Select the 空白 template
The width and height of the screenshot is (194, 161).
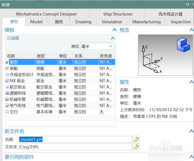[x=60, y=112]
